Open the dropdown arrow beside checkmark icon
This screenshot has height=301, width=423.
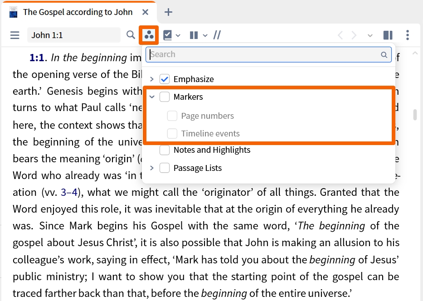[x=178, y=35]
